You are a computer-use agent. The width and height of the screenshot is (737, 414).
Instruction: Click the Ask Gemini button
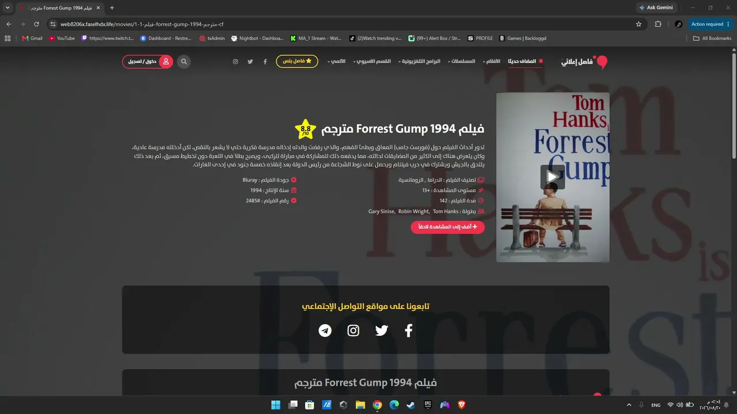[x=656, y=8]
